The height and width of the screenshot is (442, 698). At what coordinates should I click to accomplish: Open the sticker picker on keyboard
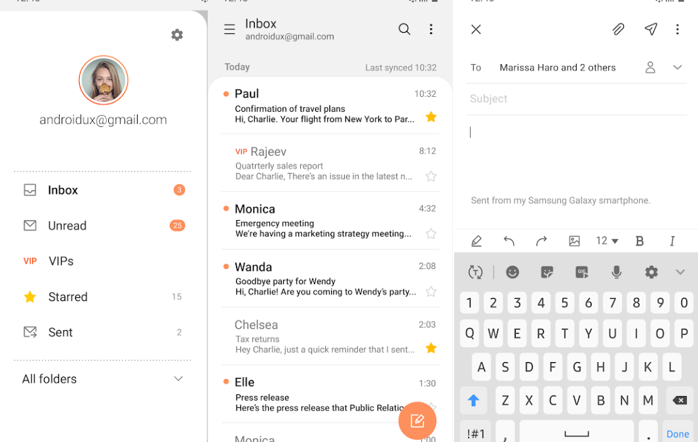point(547,272)
